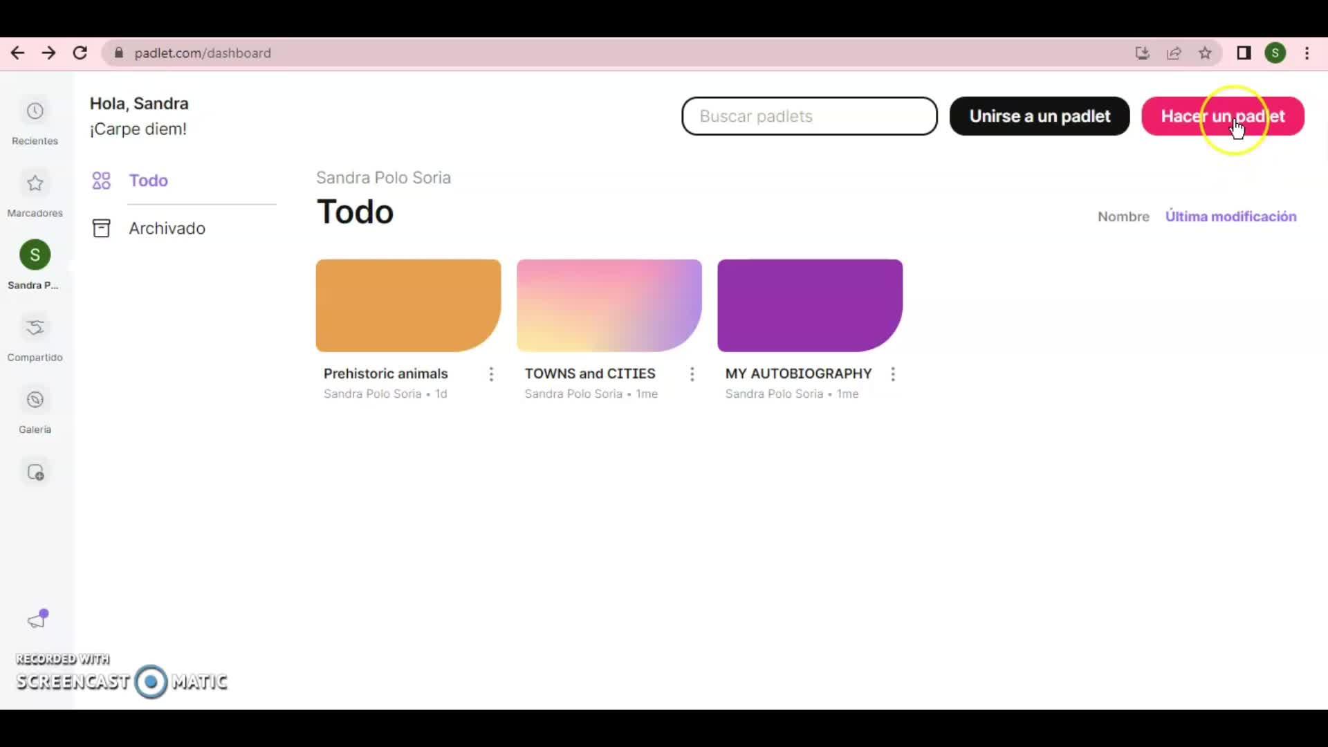Bookmark the page with the star icon
This screenshot has height=747, width=1328.
pos(1205,53)
